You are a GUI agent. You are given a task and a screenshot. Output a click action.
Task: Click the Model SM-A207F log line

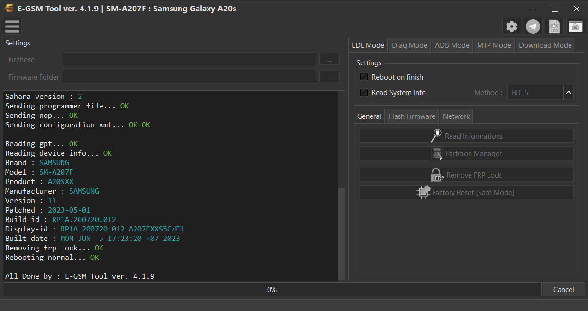(39, 172)
